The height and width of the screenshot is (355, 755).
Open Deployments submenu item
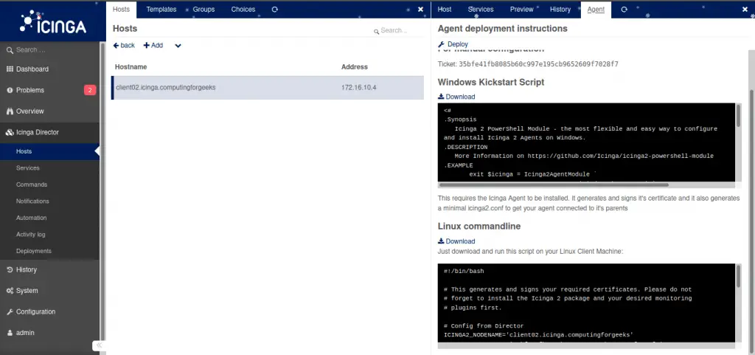tap(34, 251)
